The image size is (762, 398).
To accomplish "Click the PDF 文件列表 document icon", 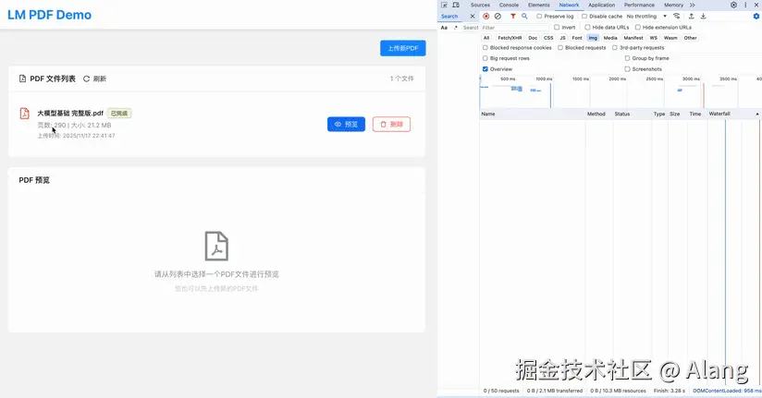I will (x=22, y=78).
